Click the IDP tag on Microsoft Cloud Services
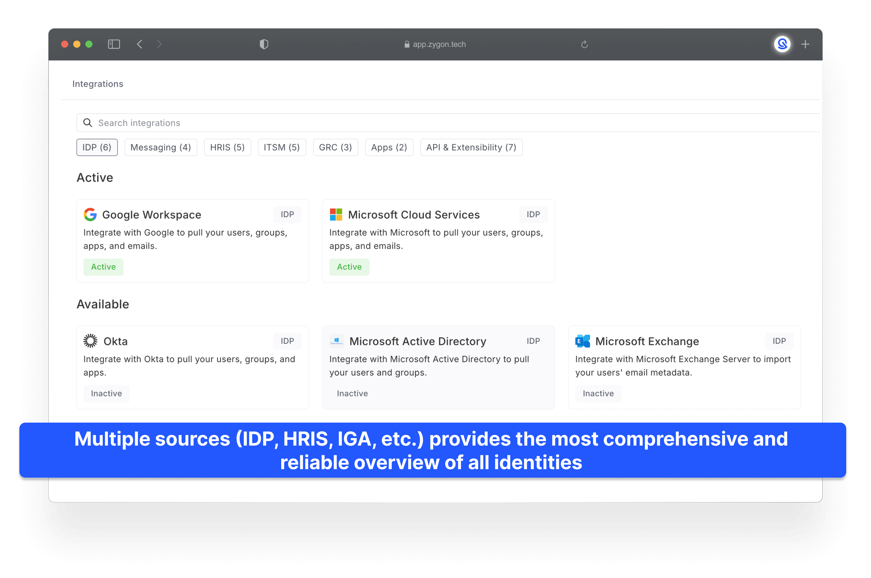The height and width of the screenshot is (578, 871). 533,215
